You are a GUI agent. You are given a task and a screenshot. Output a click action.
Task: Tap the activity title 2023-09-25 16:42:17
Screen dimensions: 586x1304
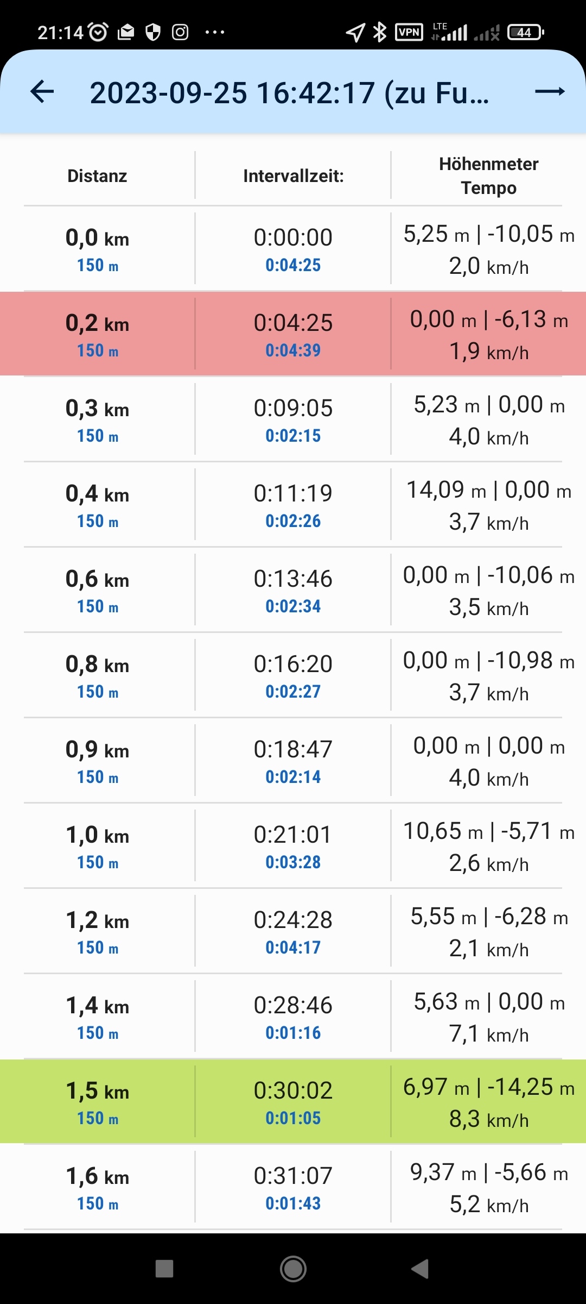point(289,93)
